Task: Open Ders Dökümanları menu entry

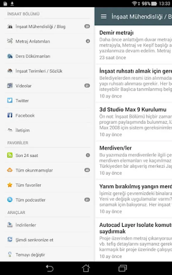Action: (48, 56)
